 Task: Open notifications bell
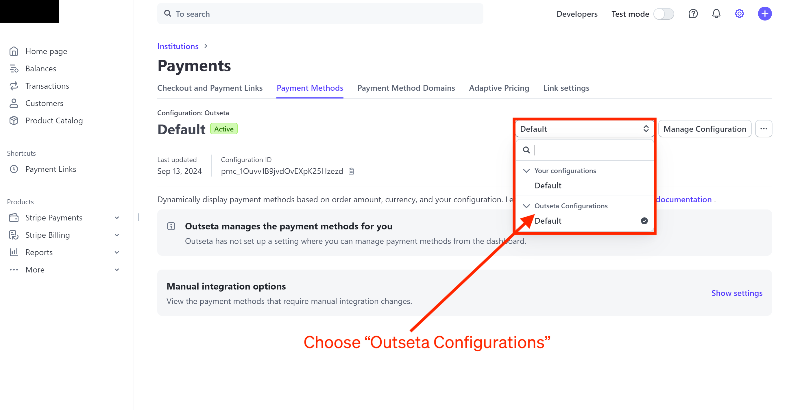pos(716,14)
